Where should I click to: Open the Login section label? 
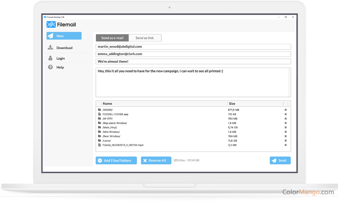pyautogui.click(x=61, y=58)
